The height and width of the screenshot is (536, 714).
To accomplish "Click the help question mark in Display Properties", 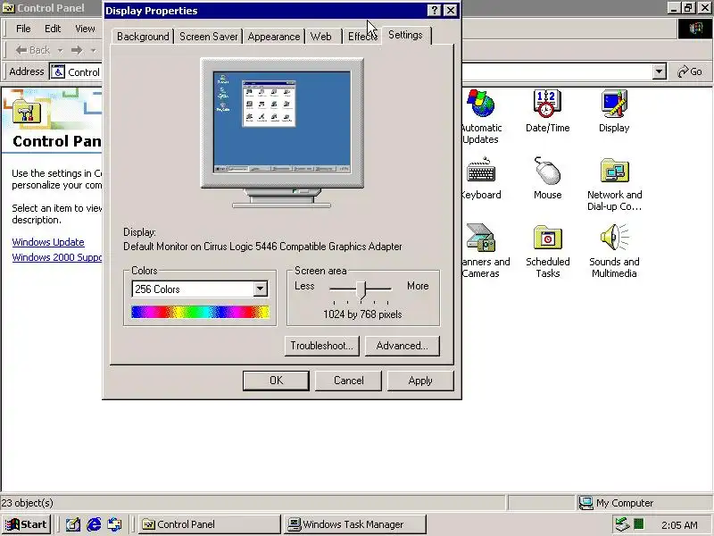I will click(435, 10).
